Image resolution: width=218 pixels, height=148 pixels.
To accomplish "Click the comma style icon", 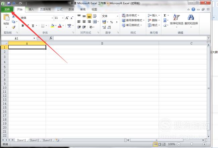I will (x=116, y=22).
